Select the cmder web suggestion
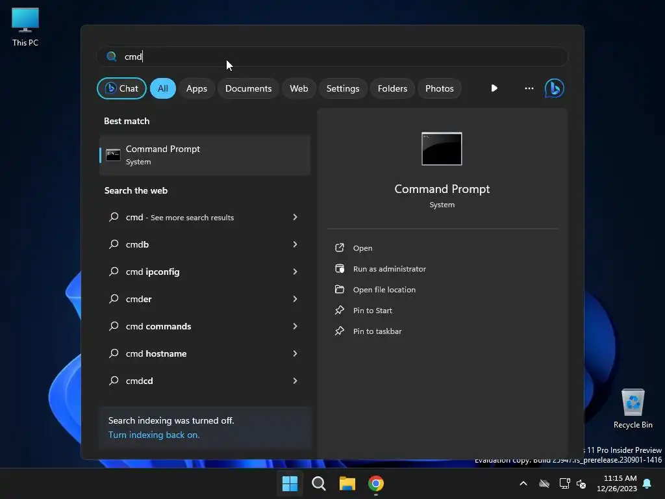 [205, 299]
